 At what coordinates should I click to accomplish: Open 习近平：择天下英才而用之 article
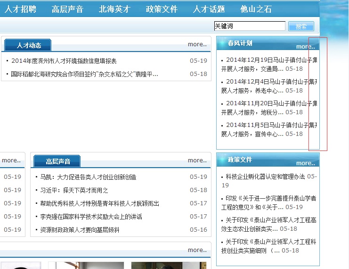(74, 190)
